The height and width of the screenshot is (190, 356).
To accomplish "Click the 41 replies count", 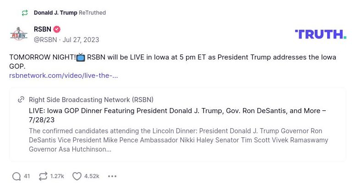I will click(27, 176).
